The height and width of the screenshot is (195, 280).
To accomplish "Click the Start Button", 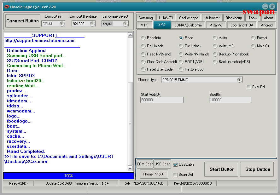I will coord(222,169).
